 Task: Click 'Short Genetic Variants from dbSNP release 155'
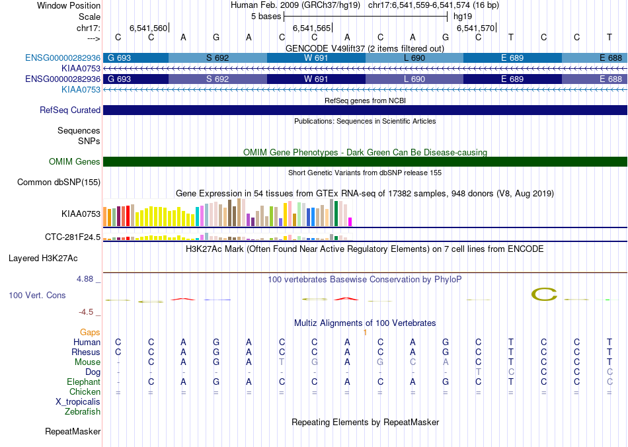coord(365,173)
